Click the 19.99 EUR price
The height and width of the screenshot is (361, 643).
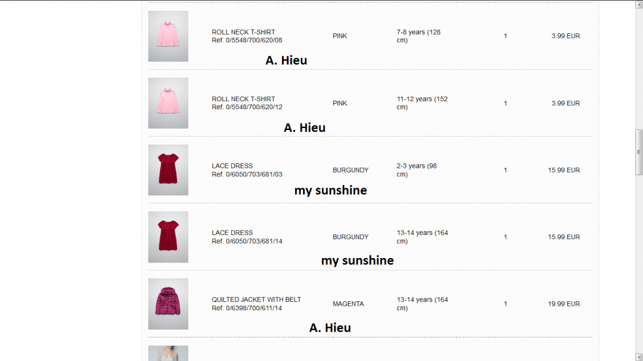tap(564, 304)
